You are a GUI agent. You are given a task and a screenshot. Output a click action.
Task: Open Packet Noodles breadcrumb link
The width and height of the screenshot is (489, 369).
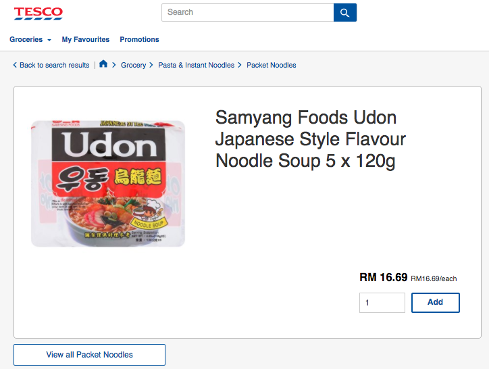[x=271, y=66]
